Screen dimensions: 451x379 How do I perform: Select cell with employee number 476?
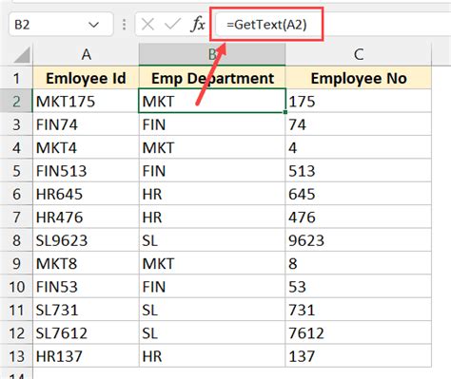359,218
